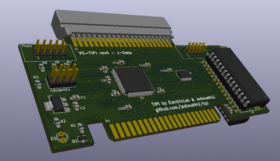
Task: Click the D1 diode label
Action: click(53, 138)
